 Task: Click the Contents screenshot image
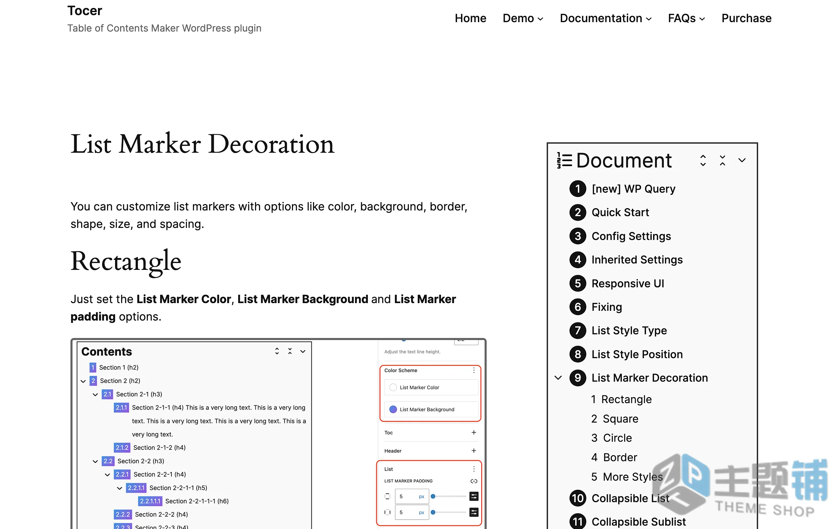pos(279,433)
